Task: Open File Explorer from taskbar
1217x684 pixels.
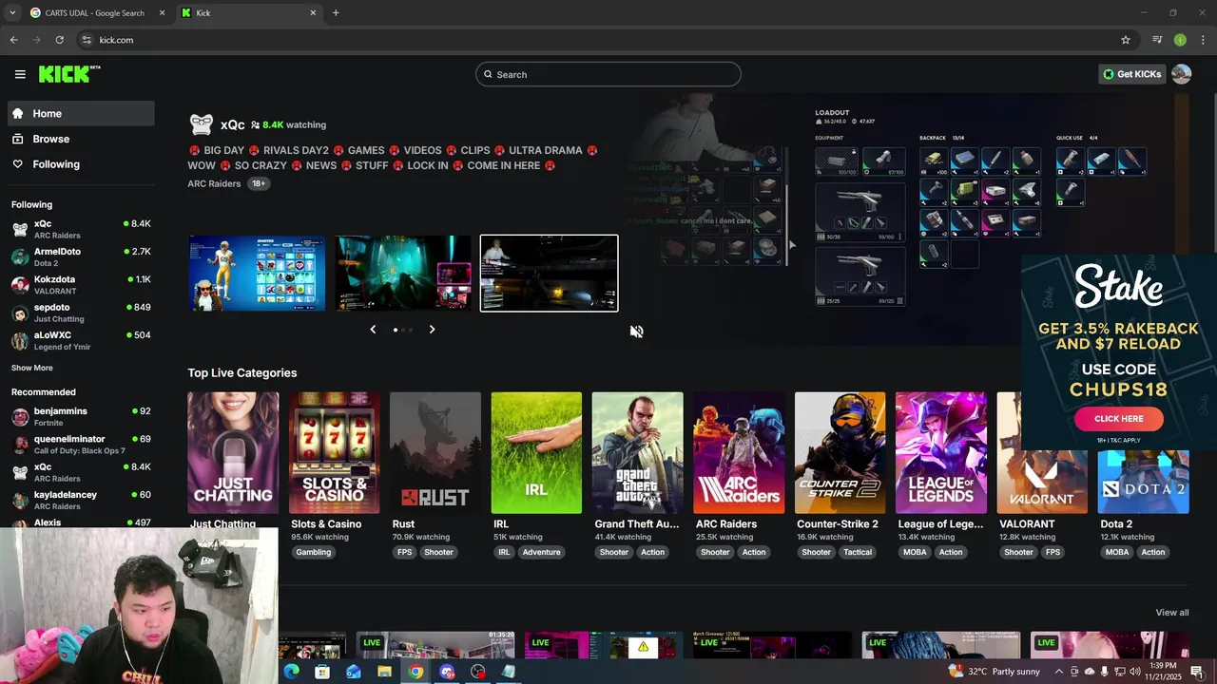Action: [384, 672]
